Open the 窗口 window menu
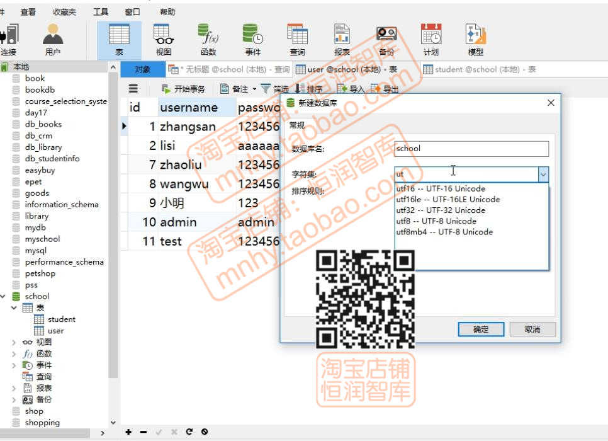 (133, 12)
